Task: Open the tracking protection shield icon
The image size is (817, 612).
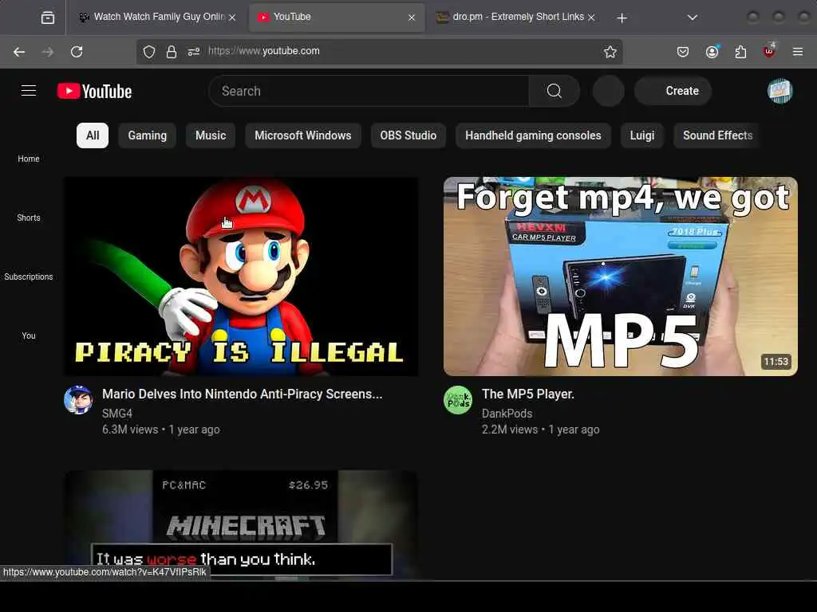Action: (x=149, y=52)
